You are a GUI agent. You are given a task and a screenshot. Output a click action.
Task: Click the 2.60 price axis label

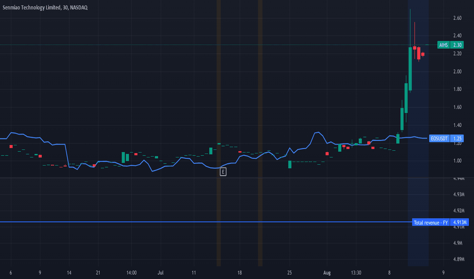(x=457, y=18)
